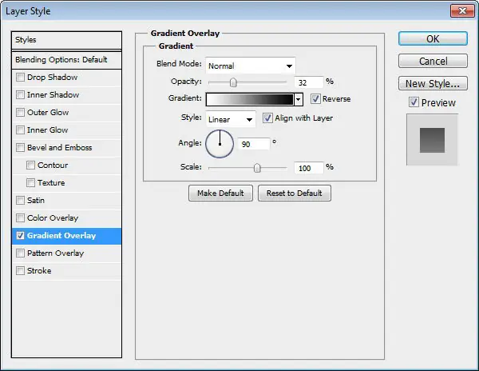Viewport: 479px width, 371px height.
Task: Click the Scale value field
Action: 308,168
